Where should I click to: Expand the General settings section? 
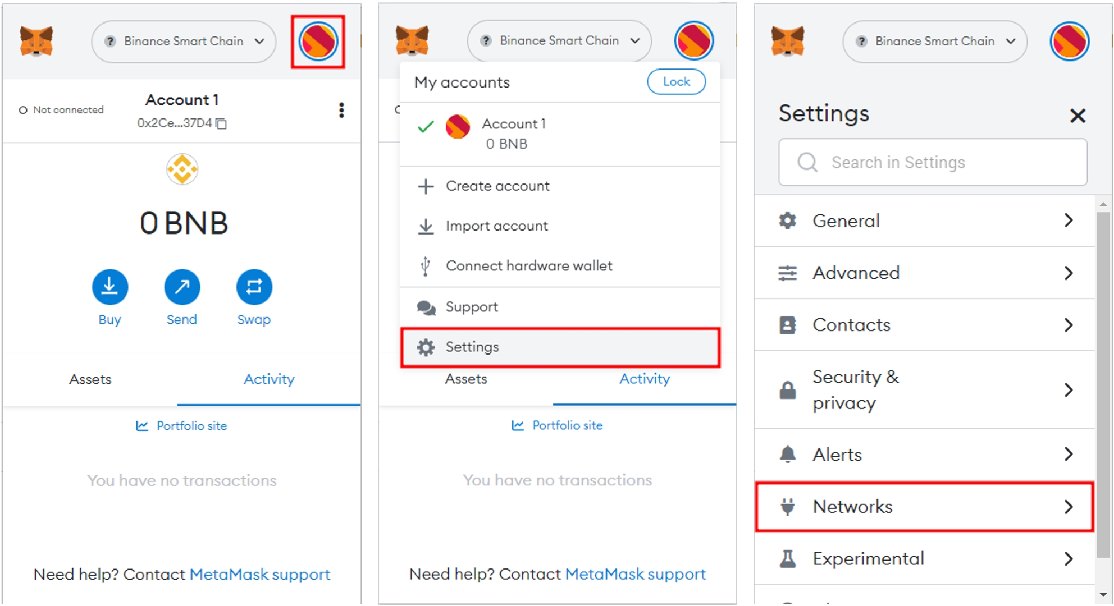tap(924, 221)
